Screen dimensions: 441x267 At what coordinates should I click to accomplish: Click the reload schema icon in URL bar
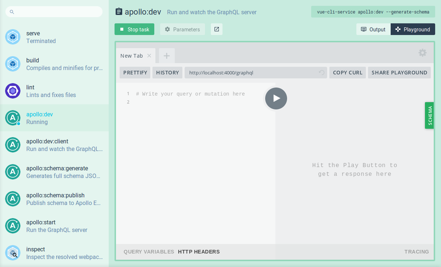[322, 73]
